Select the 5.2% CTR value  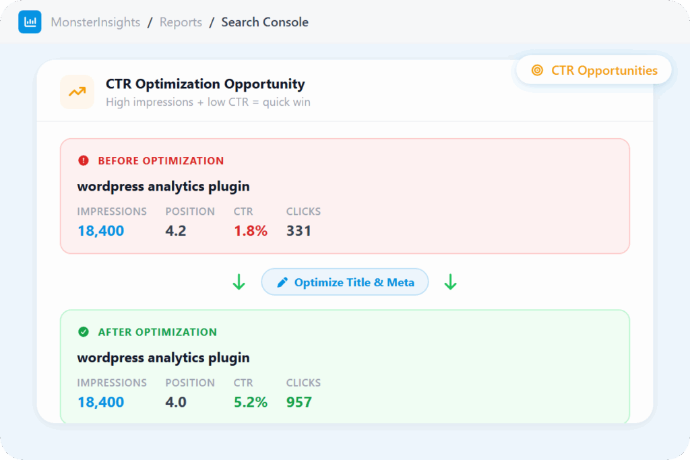(x=251, y=402)
